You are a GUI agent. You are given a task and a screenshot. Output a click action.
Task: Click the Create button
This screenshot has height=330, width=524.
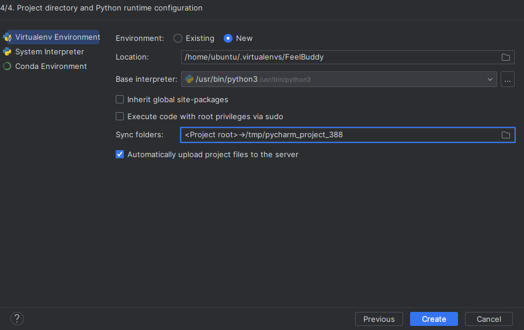(434, 319)
